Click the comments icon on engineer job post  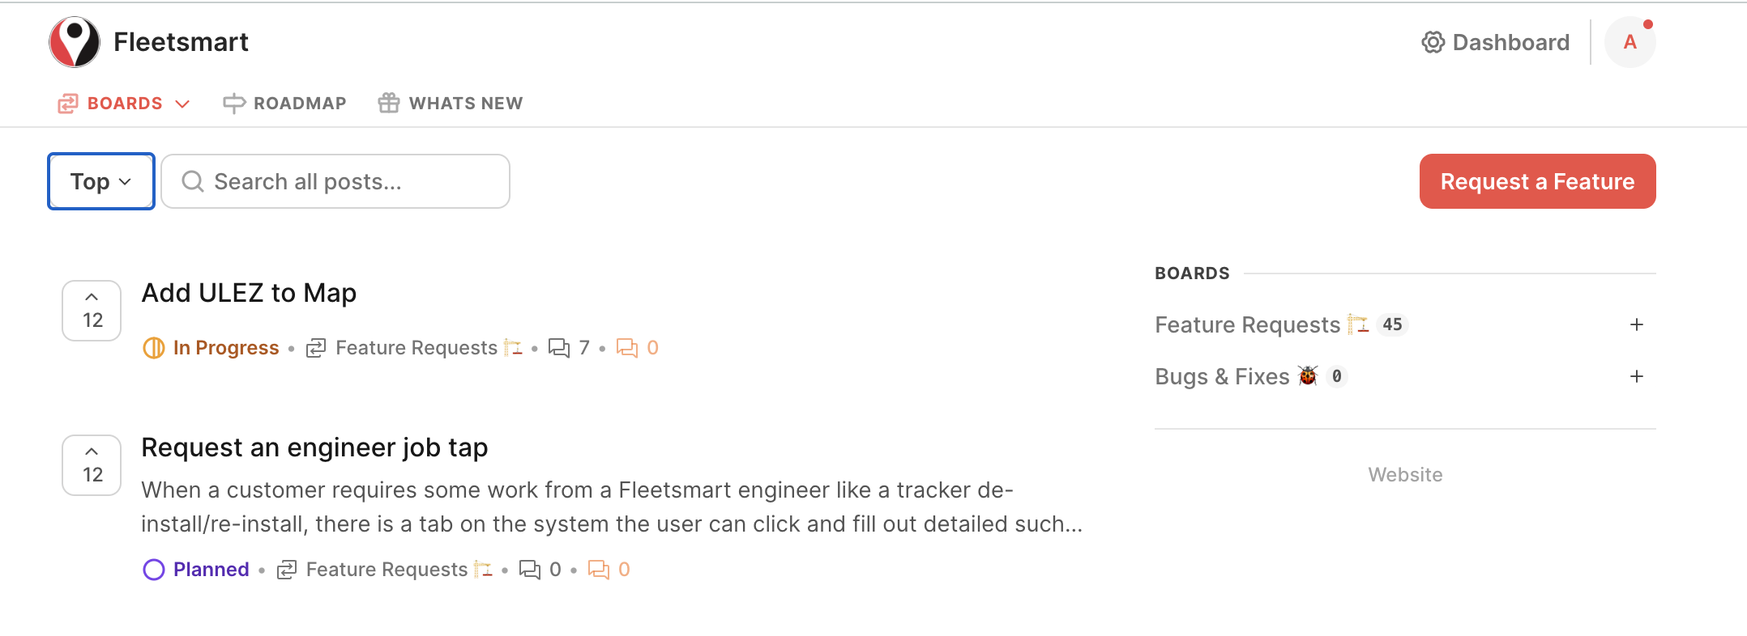click(x=530, y=570)
